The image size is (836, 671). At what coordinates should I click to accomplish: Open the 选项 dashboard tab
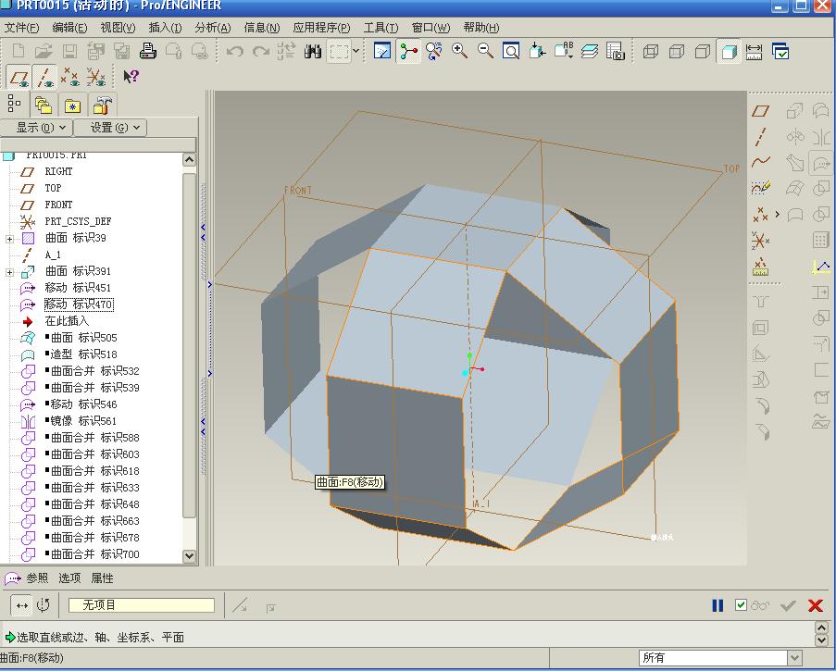[x=69, y=578]
